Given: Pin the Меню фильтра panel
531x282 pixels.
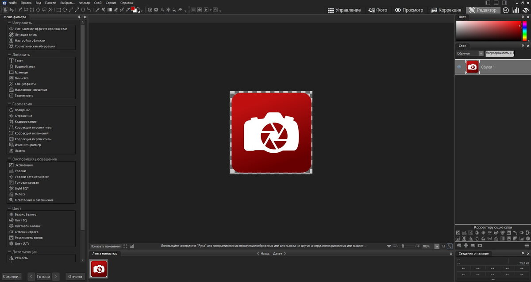Looking at the screenshot, I should click(x=79, y=17).
